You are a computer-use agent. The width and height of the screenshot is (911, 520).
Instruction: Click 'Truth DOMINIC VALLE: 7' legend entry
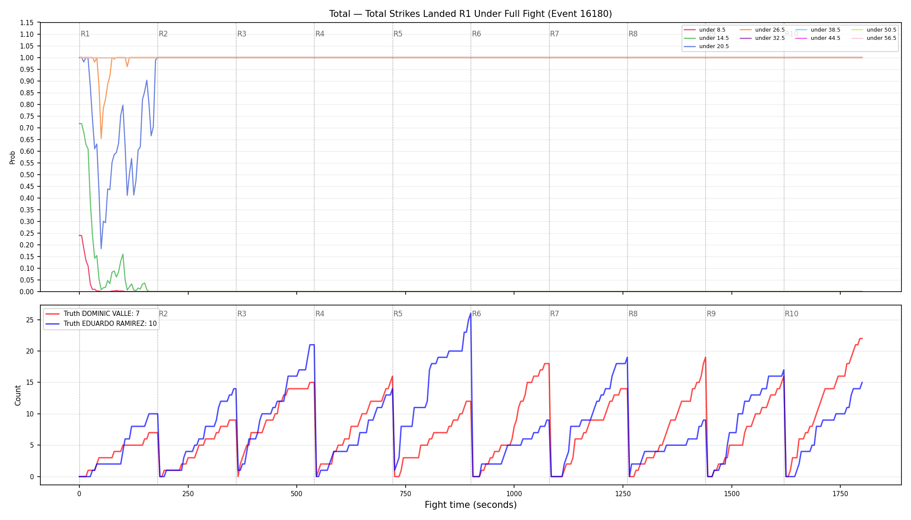pyautogui.click(x=92, y=314)
